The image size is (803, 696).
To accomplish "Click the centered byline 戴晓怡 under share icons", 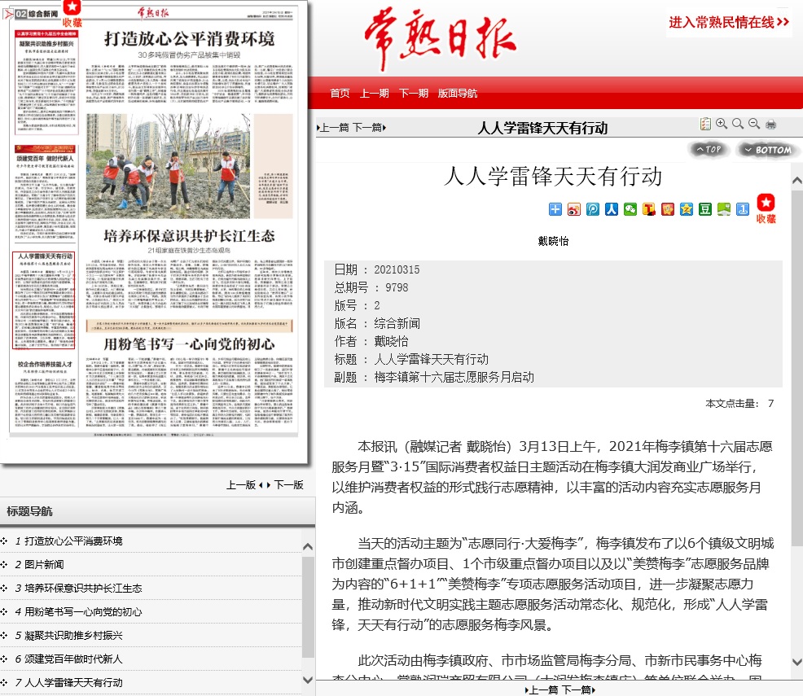I will point(553,241).
